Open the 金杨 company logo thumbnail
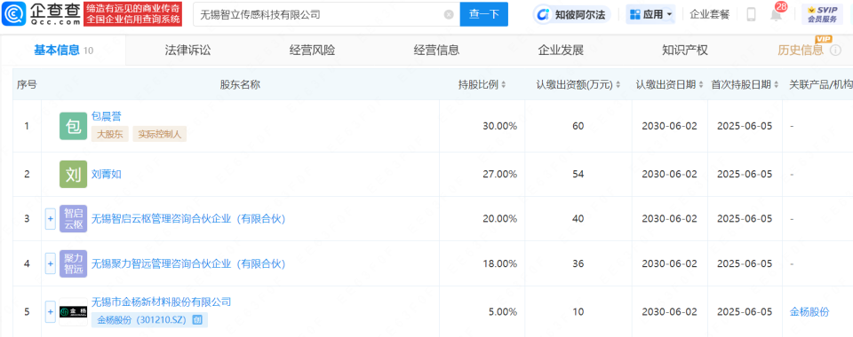 (74, 312)
